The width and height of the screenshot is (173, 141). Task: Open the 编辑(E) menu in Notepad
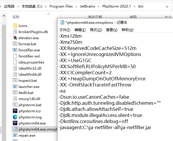click(80, 30)
